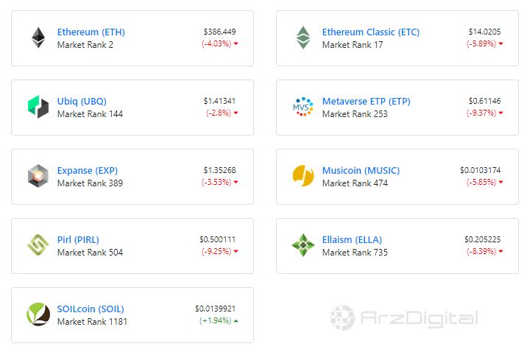Viewport: 527px width, 352px height.
Task: Select the $1.41341 Ubiq price
Action: 219,101
